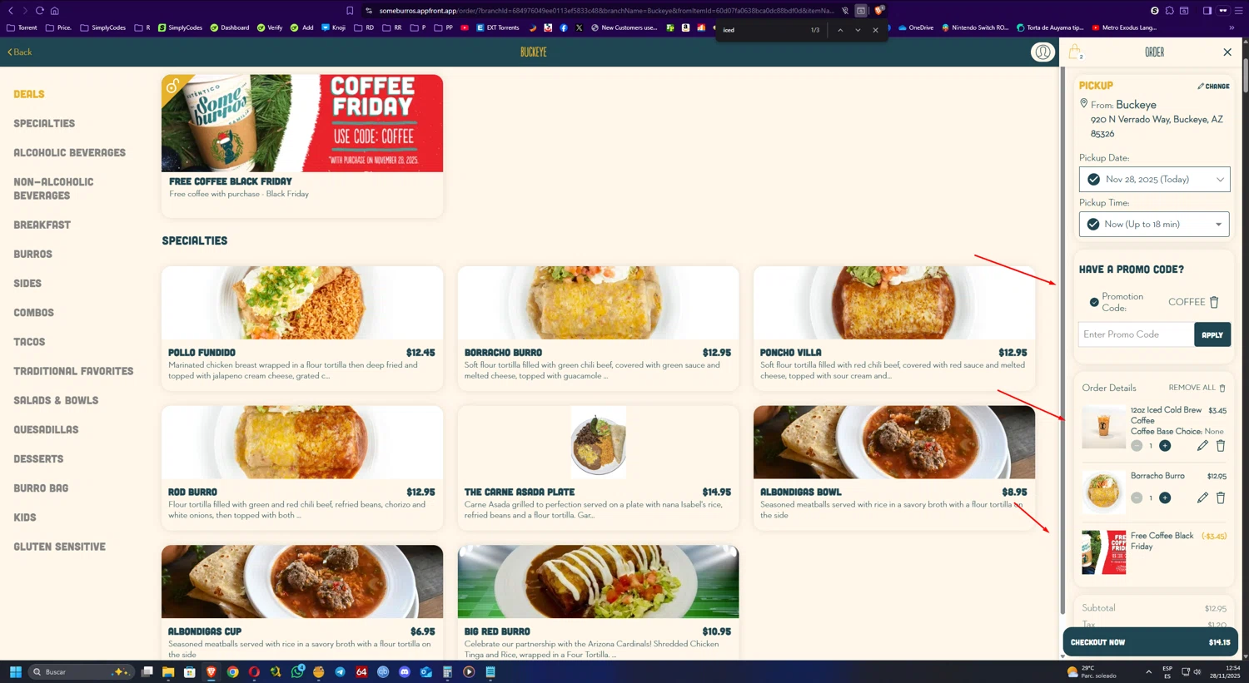Screen dimensions: 1249x683
Task: Click the Back link
Action: coord(20,52)
